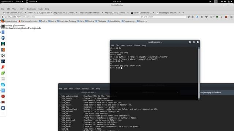Image resolution: width=234 pixels, height=131 pixels.
Task: Open Firefox Bookmarks menu
Action: [31, 9]
